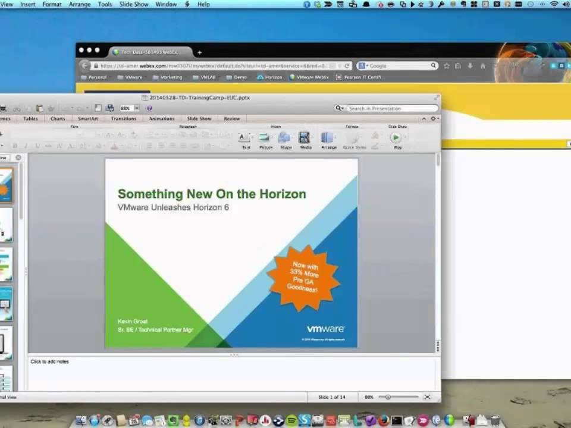Click the Evernote icon in the Dock
The height and width of the screenshot is (428, 571).
(x=173, y=420)
